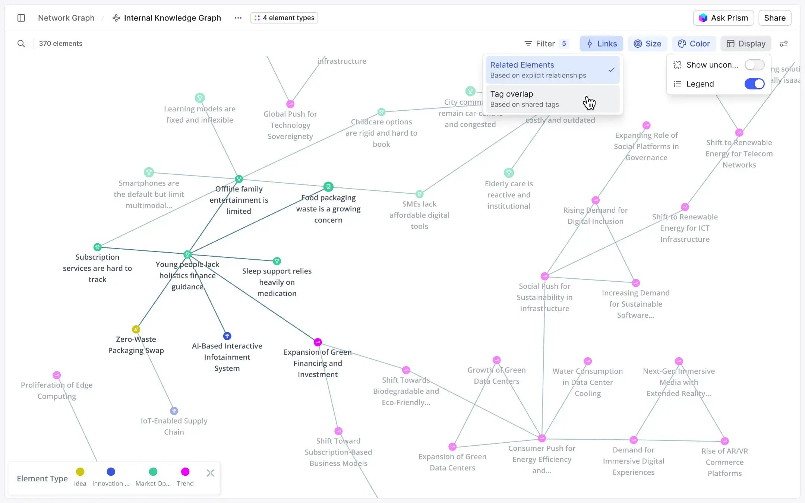The height and width of the screenshot is (503, 805).
Task: Click the graph icon beside Internal Knowledge Graph title
Action: point(116,18)
